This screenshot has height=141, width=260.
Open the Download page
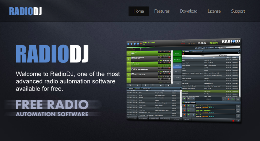click(189, 11)
